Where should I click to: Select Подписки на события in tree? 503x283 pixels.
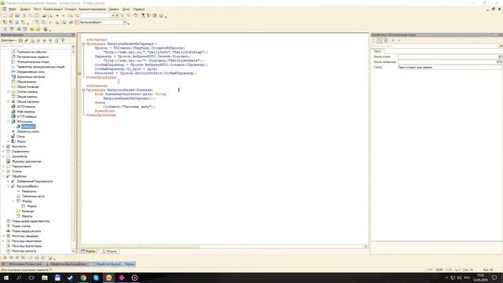(x=31, y=52)
